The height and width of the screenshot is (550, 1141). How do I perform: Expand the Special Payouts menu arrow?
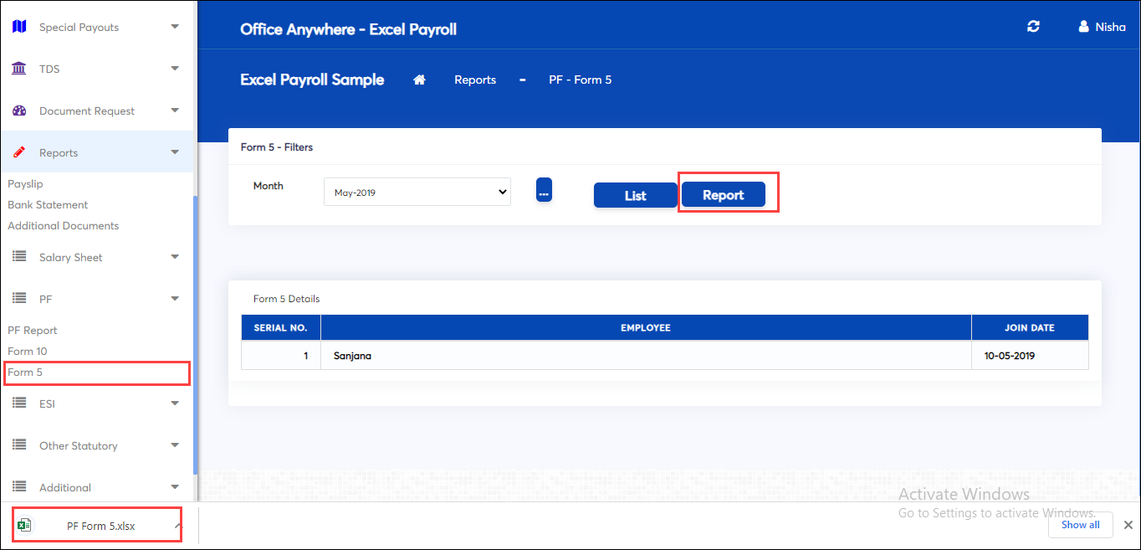pos(175,27)
